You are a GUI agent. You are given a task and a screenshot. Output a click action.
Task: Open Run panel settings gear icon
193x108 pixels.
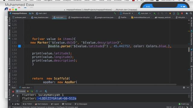pos(184,87)
